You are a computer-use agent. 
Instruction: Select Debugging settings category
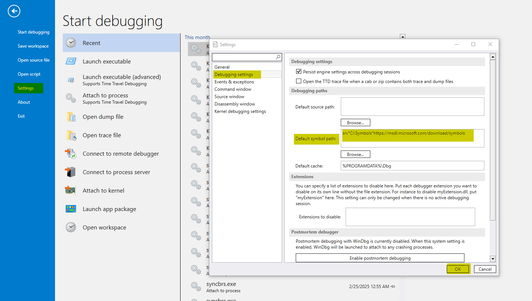247,75
